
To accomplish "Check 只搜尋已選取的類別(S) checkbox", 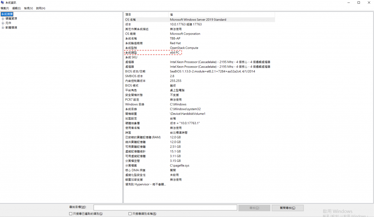I will pos(70,214).
